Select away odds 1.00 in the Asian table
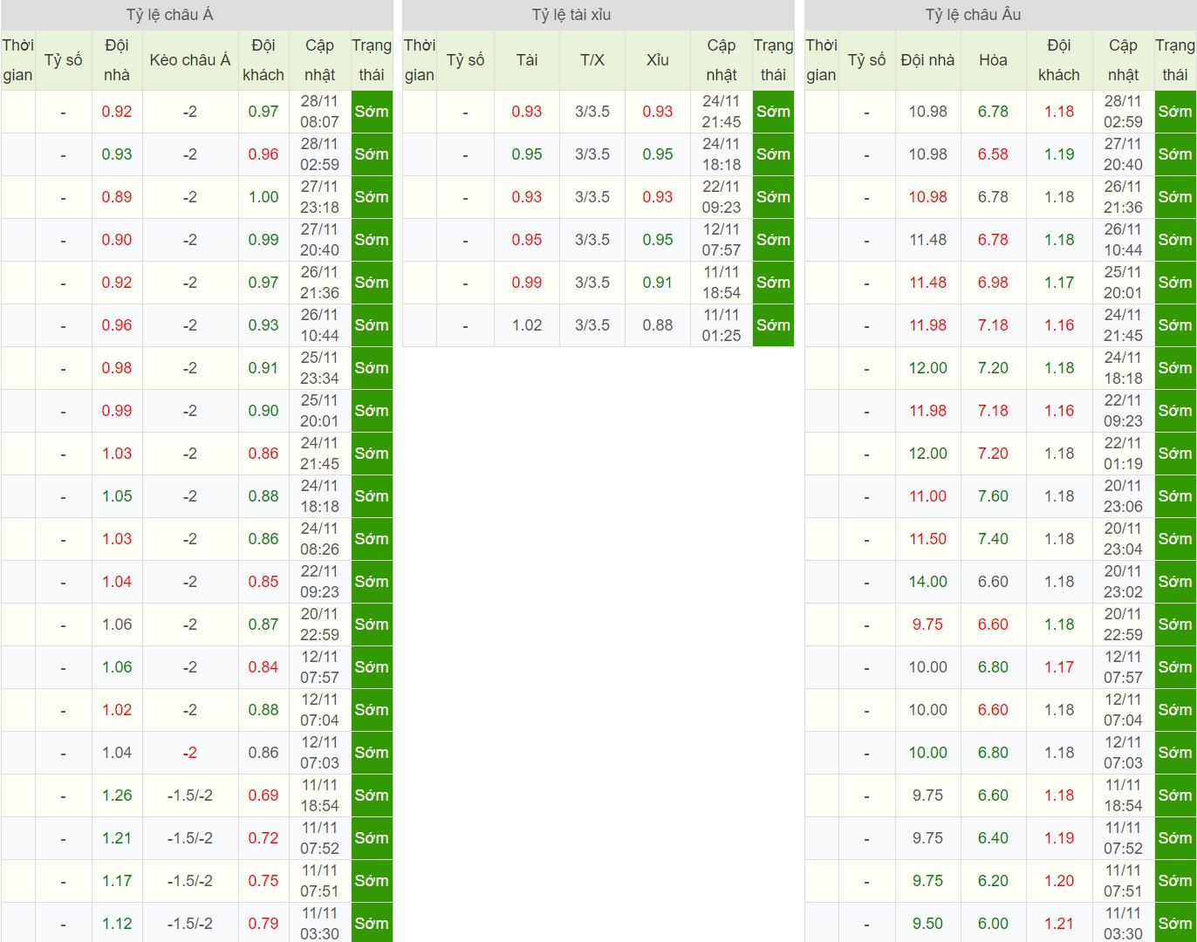The width and height of the screenshot is (1197, 942). 263,197
